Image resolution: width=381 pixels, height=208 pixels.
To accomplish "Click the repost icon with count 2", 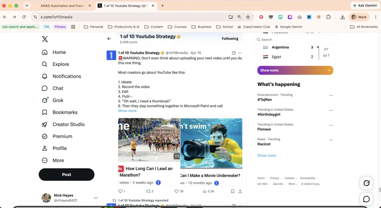I will pos(150,191).
